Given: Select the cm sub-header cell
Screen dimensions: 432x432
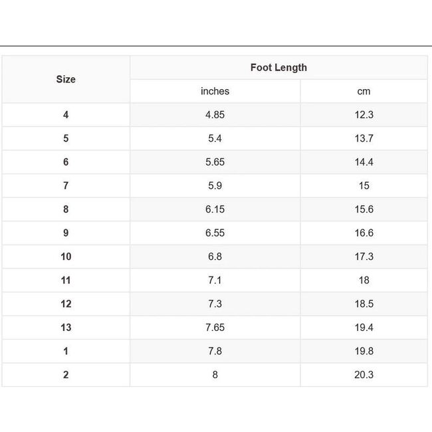Looking at the screenshot, I should 364,92.
